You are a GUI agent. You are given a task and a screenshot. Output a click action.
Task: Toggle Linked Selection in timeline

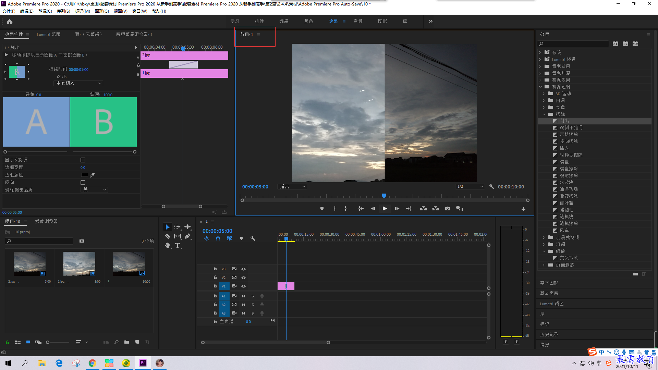point(230,238)
